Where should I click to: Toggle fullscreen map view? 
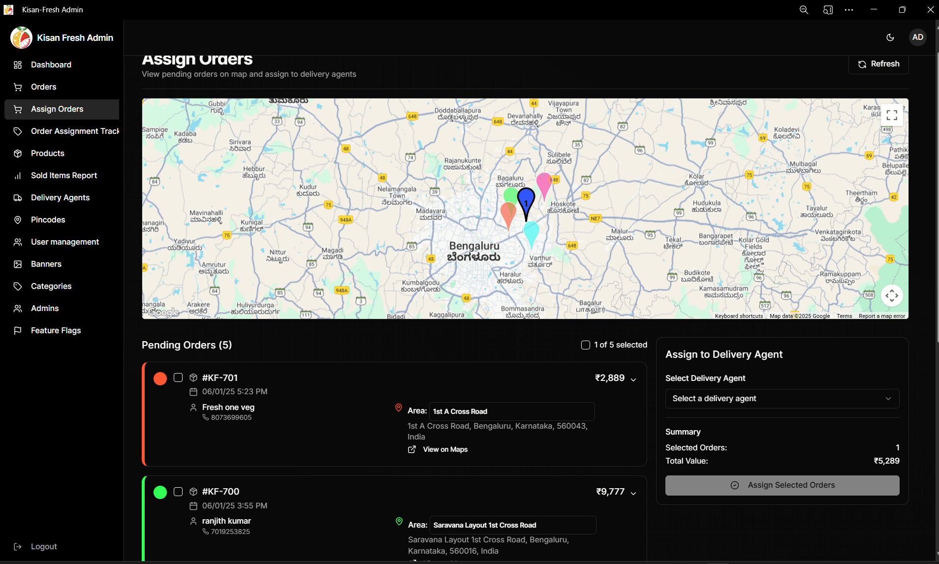point(892,115)
